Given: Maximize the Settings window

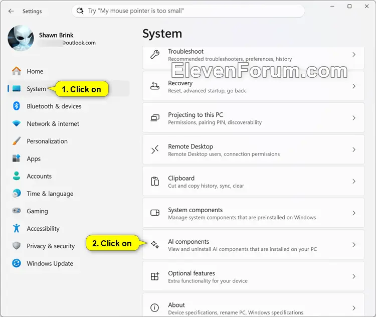Looking at the screenshot, I should 349,6.
